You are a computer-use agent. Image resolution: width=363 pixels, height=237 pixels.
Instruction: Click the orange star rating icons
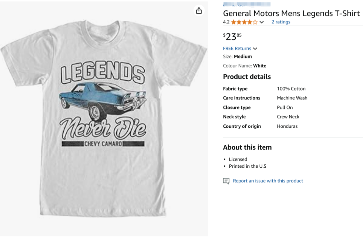tap(244, 22)
